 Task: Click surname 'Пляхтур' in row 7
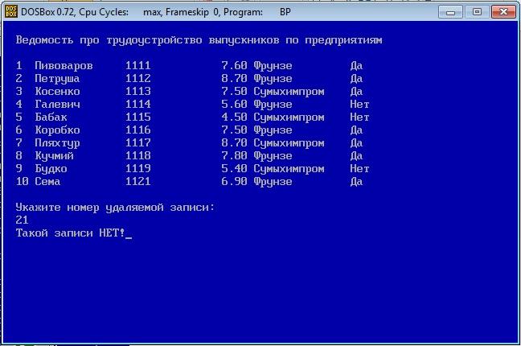tap(57, 142)
